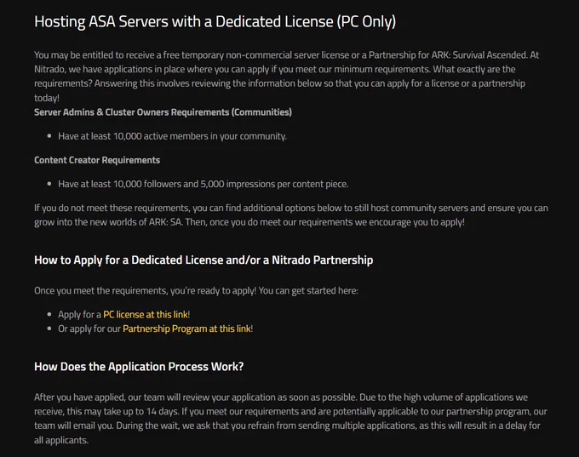This screenshot has width=579, height=457.
Task: Open the 'Partnership Program at this link' hyperlink
Action: [186, 328]
